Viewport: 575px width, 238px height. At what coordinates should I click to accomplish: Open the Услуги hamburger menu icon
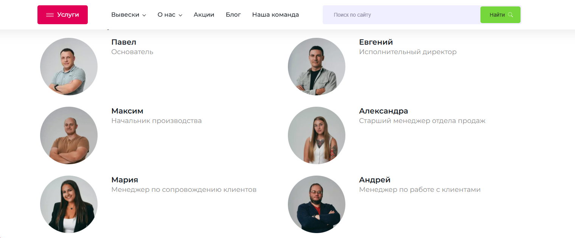pos(50,15)
